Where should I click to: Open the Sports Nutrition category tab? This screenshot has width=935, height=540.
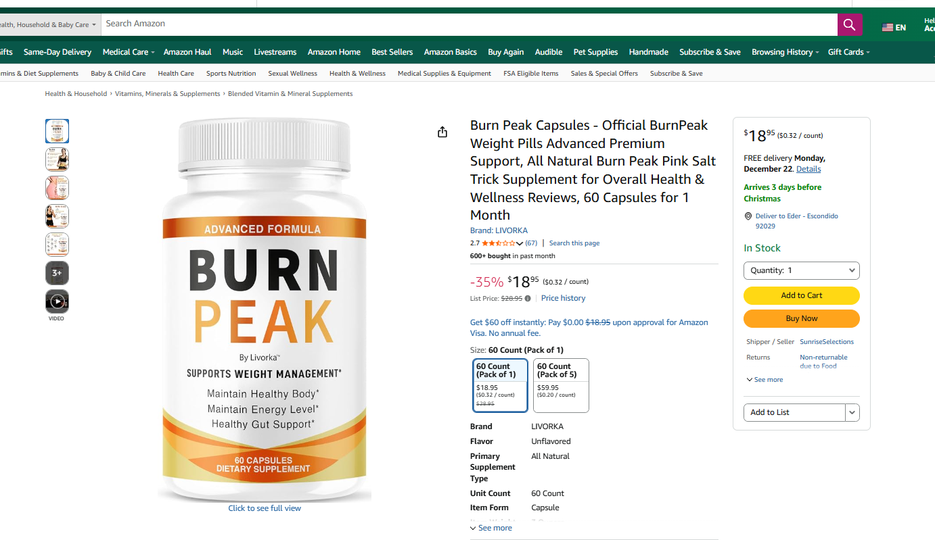[231, 74]
